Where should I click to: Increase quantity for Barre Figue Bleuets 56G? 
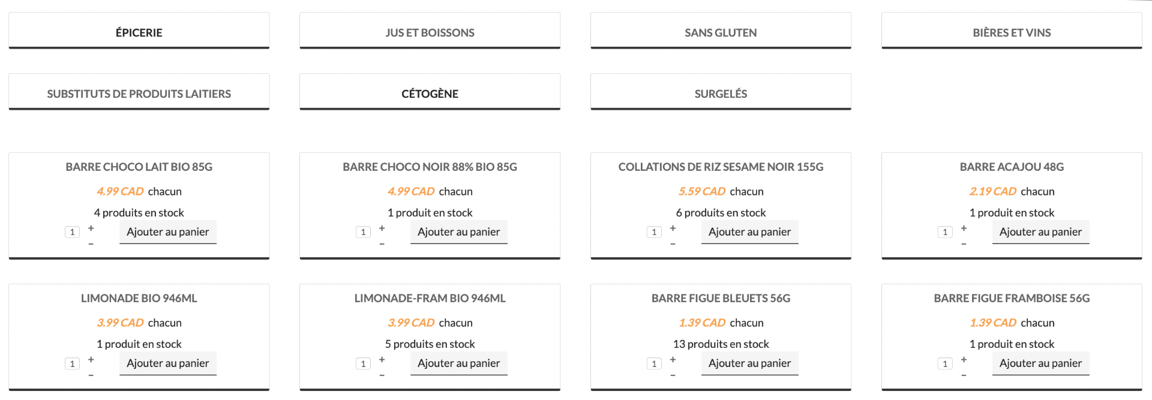pos(673,360)
